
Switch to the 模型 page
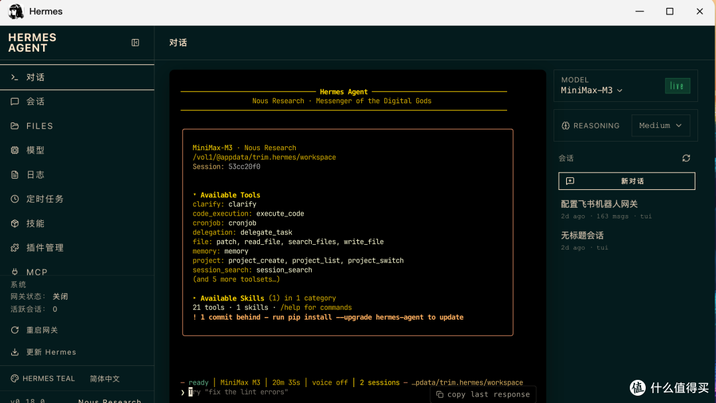click(77, 150)
